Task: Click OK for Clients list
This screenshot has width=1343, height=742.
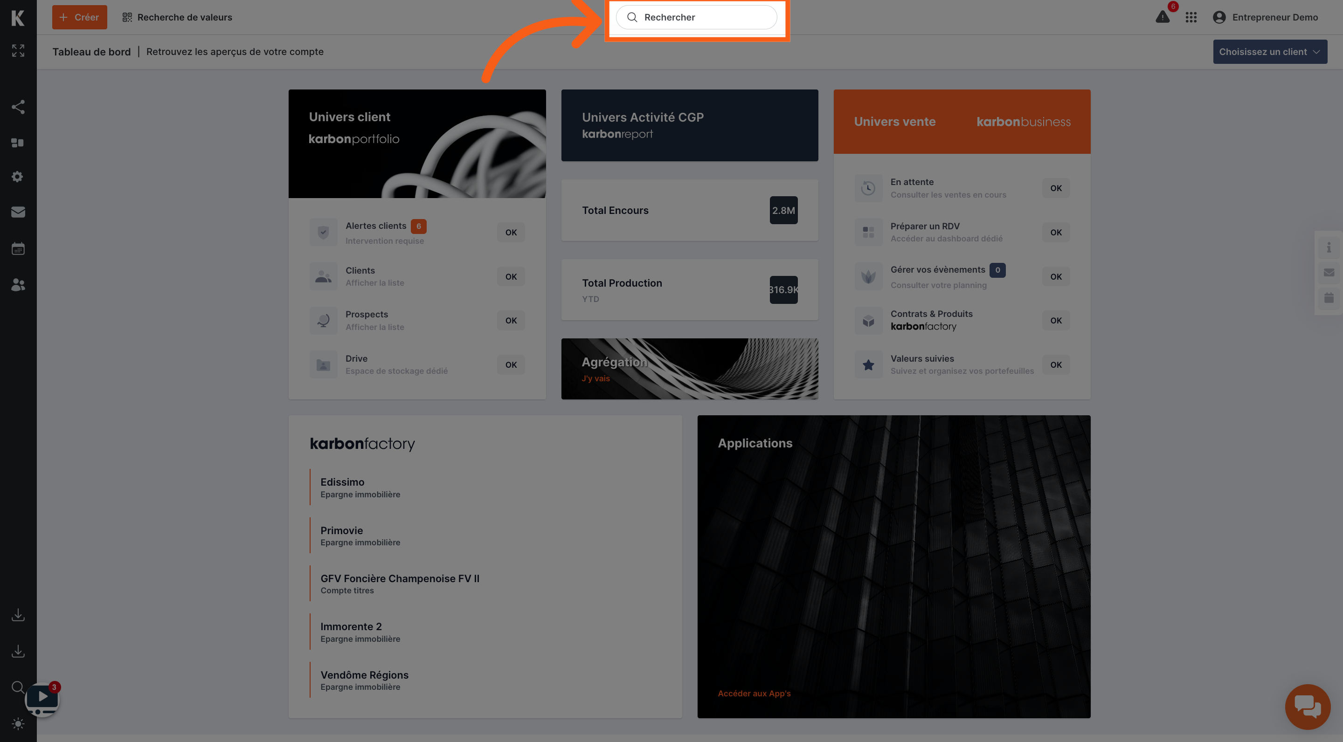Action: pyautogui.click(x=511, y=277)
